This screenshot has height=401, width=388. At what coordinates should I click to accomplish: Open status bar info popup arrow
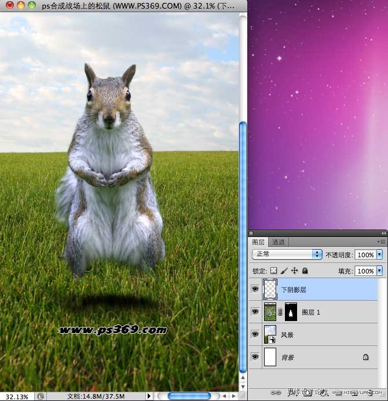click(x=149, y=396)
